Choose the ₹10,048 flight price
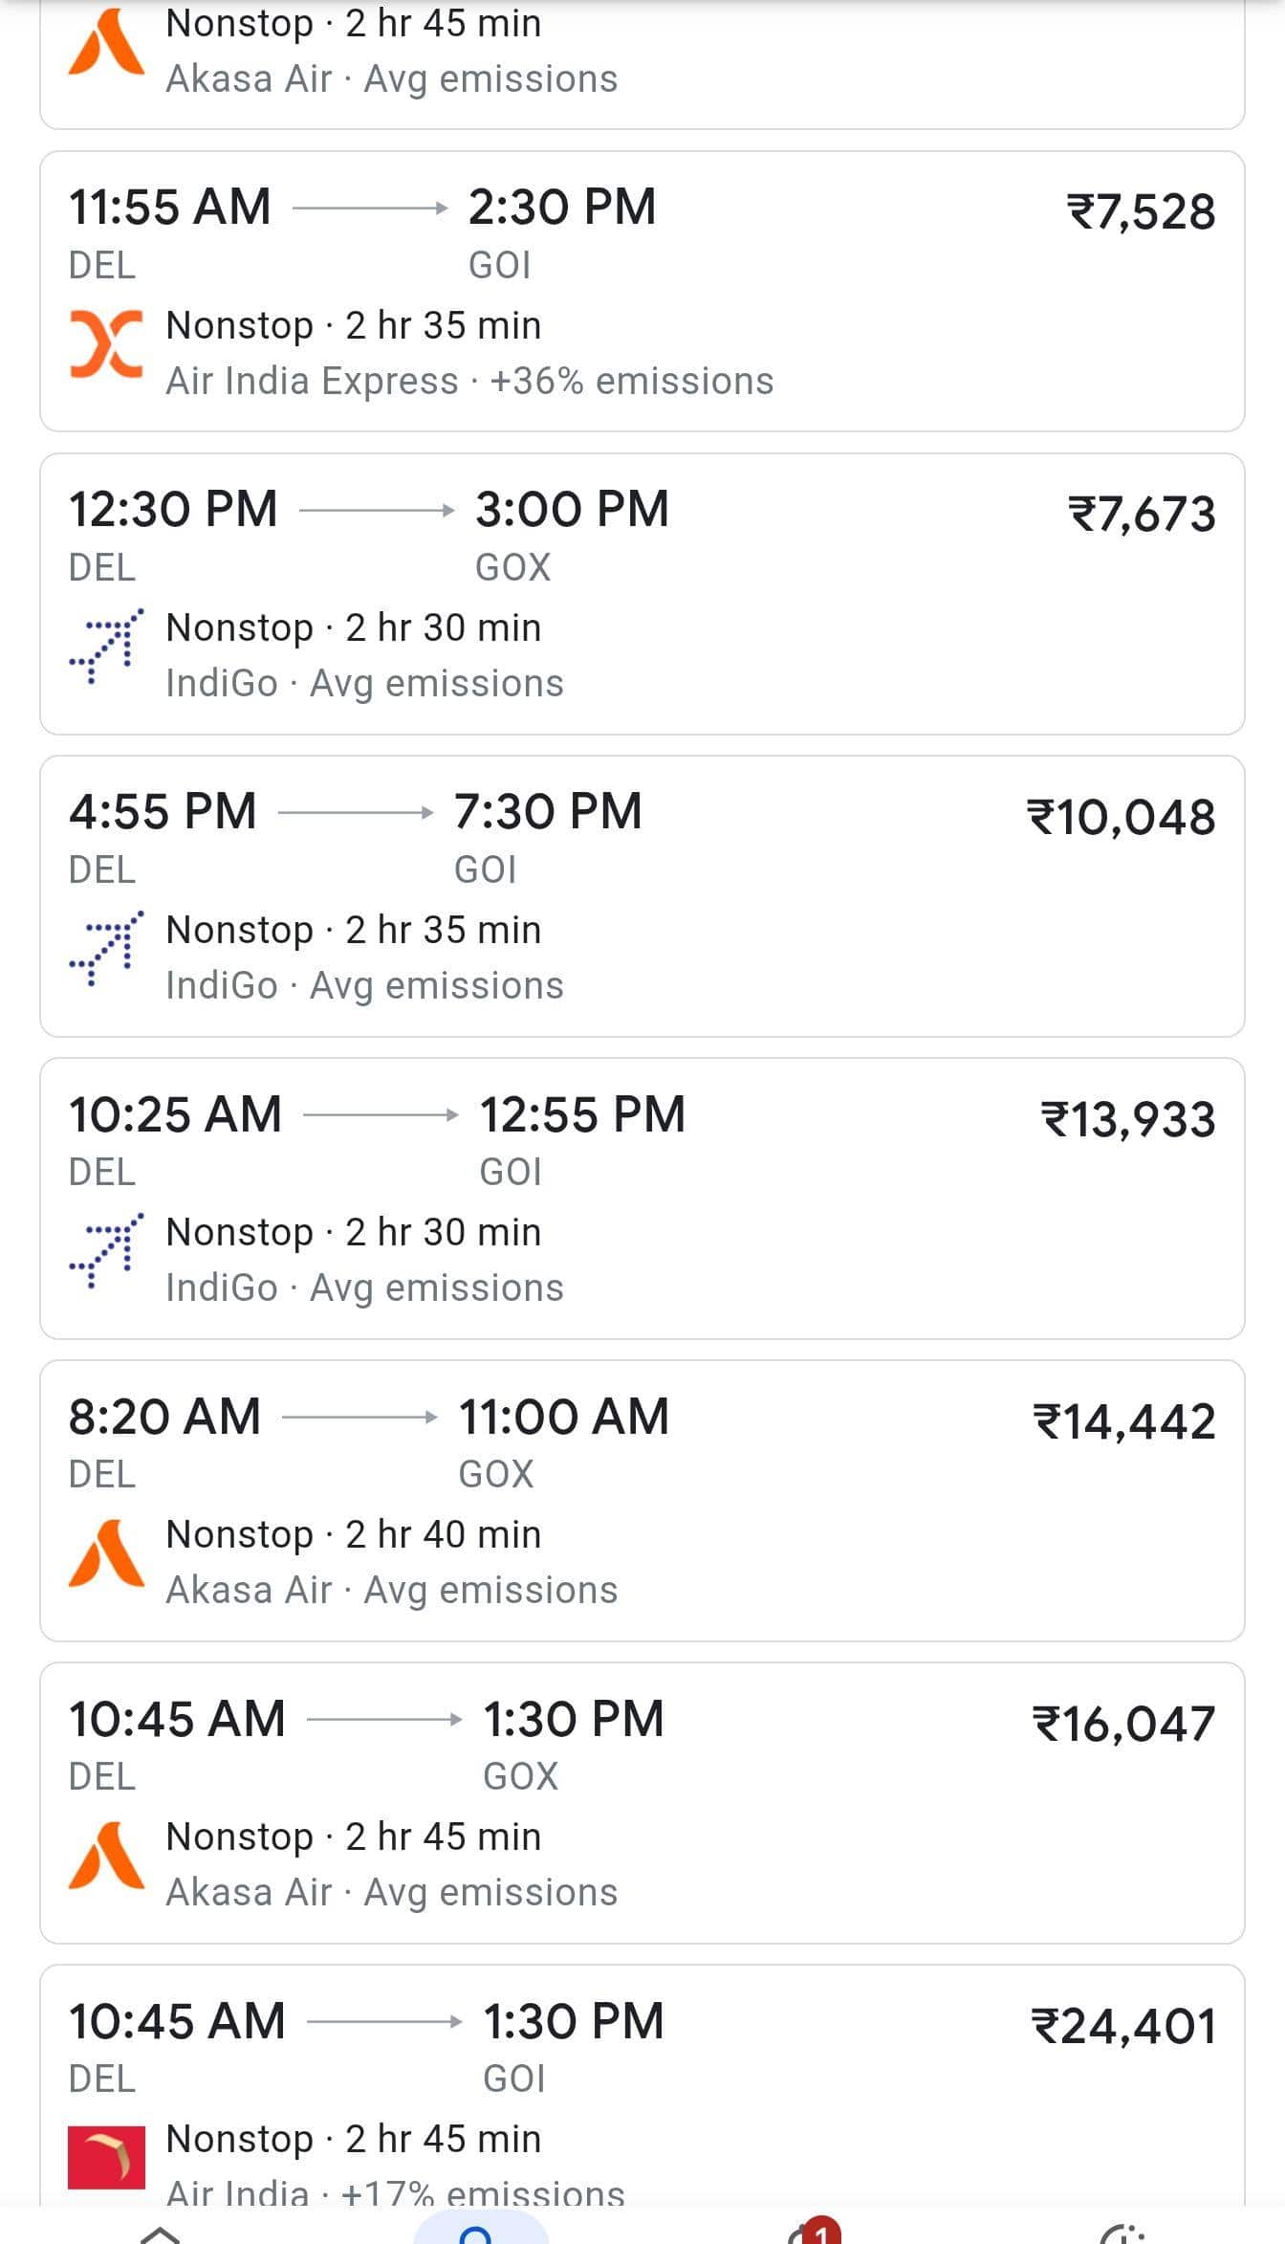The height and width of the screenshot is (2244, 1285). (1121, 817)
